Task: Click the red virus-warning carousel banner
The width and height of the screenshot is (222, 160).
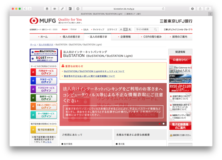Action: 113,105
